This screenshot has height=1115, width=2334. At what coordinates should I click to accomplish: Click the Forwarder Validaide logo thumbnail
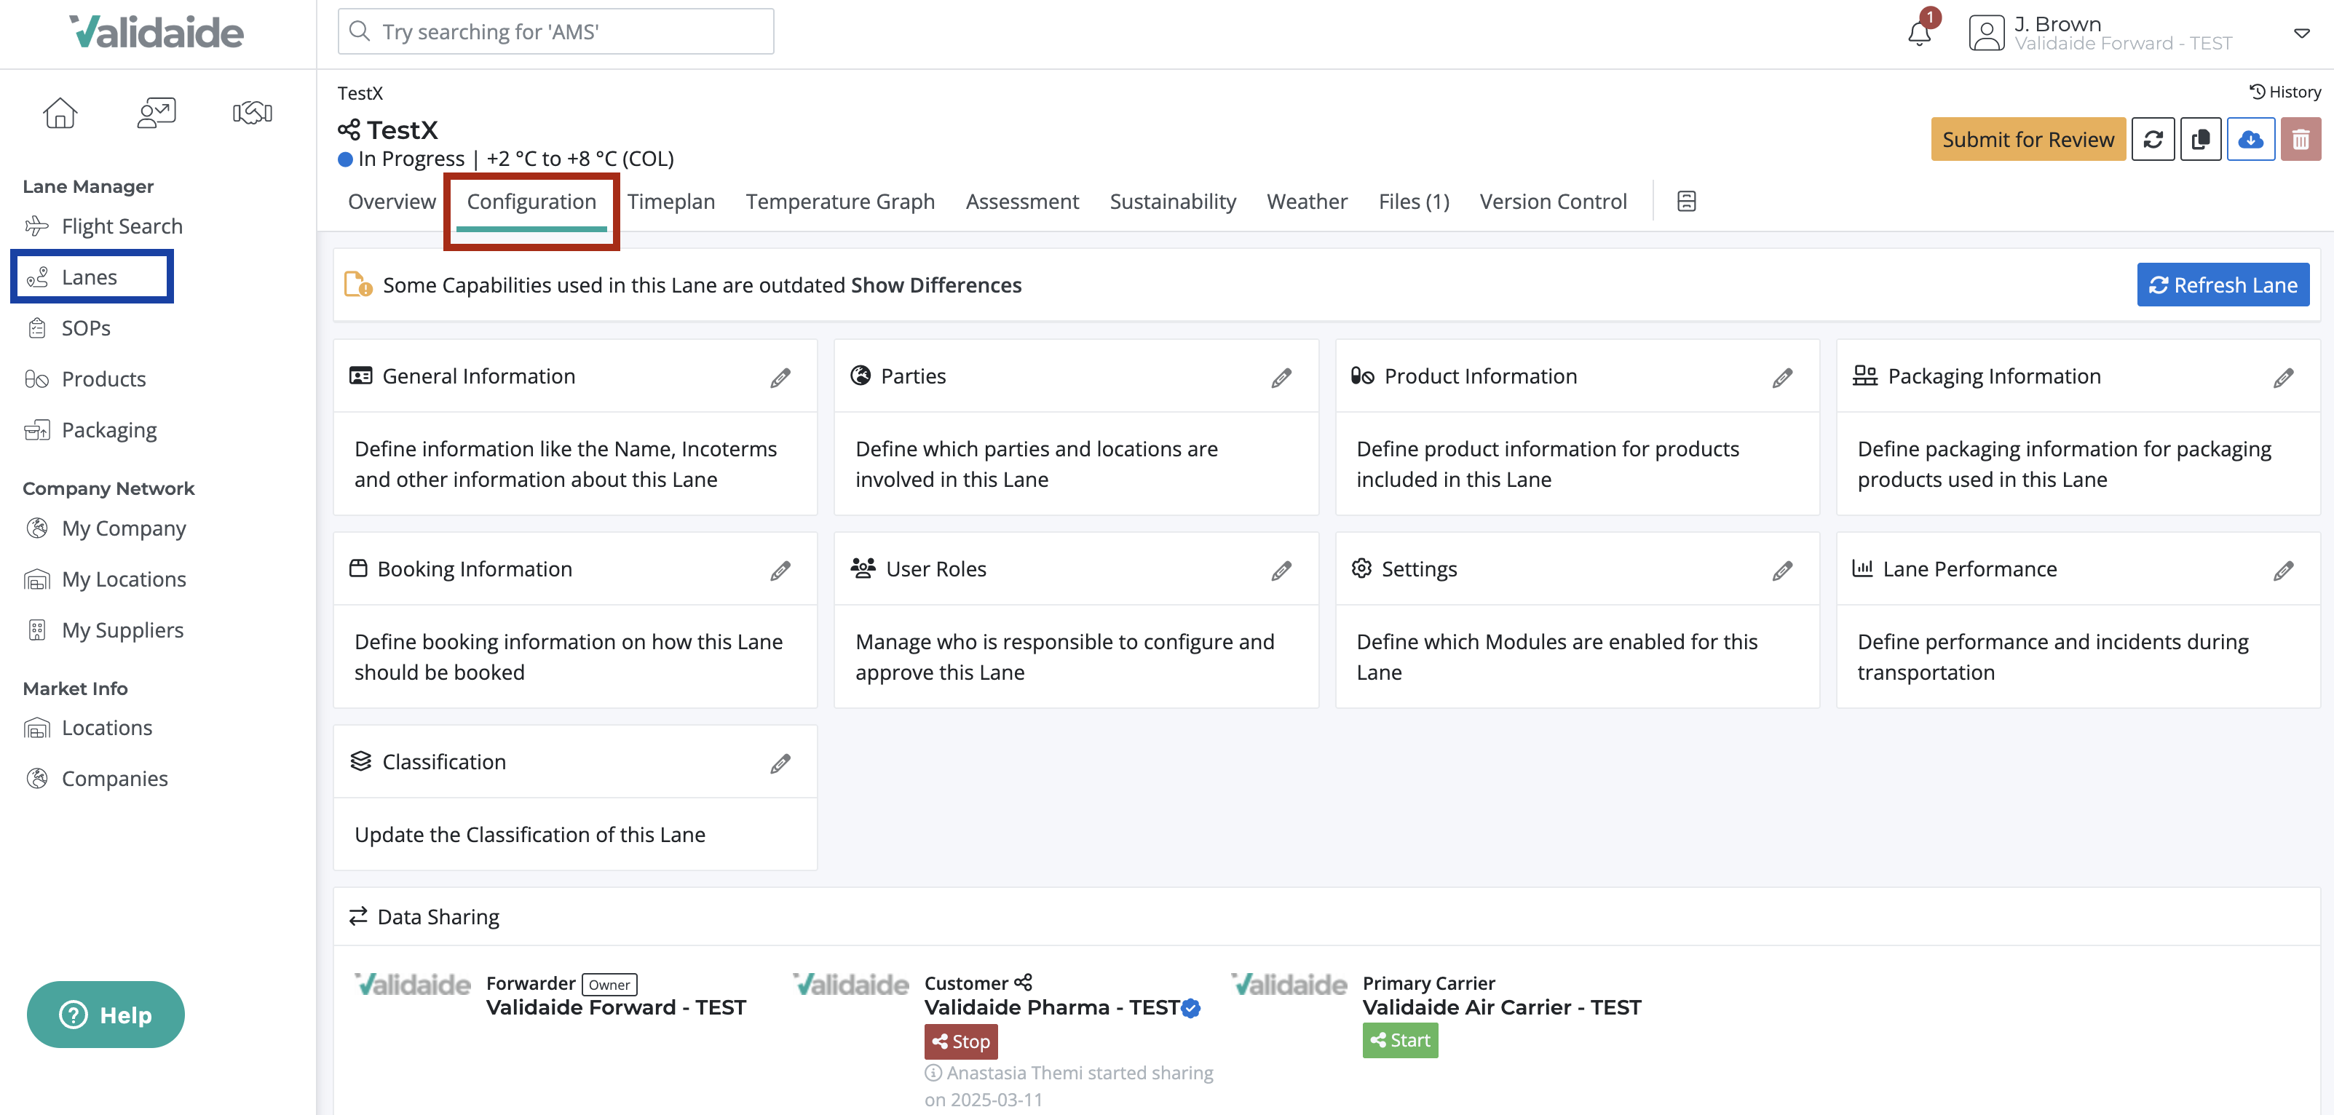tap(412, 985)
